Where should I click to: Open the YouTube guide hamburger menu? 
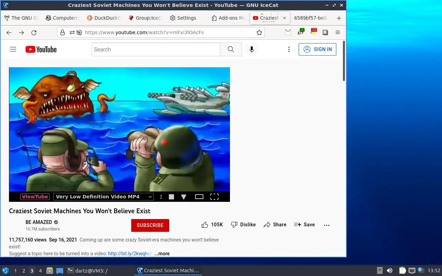click(x=13, y=49)
